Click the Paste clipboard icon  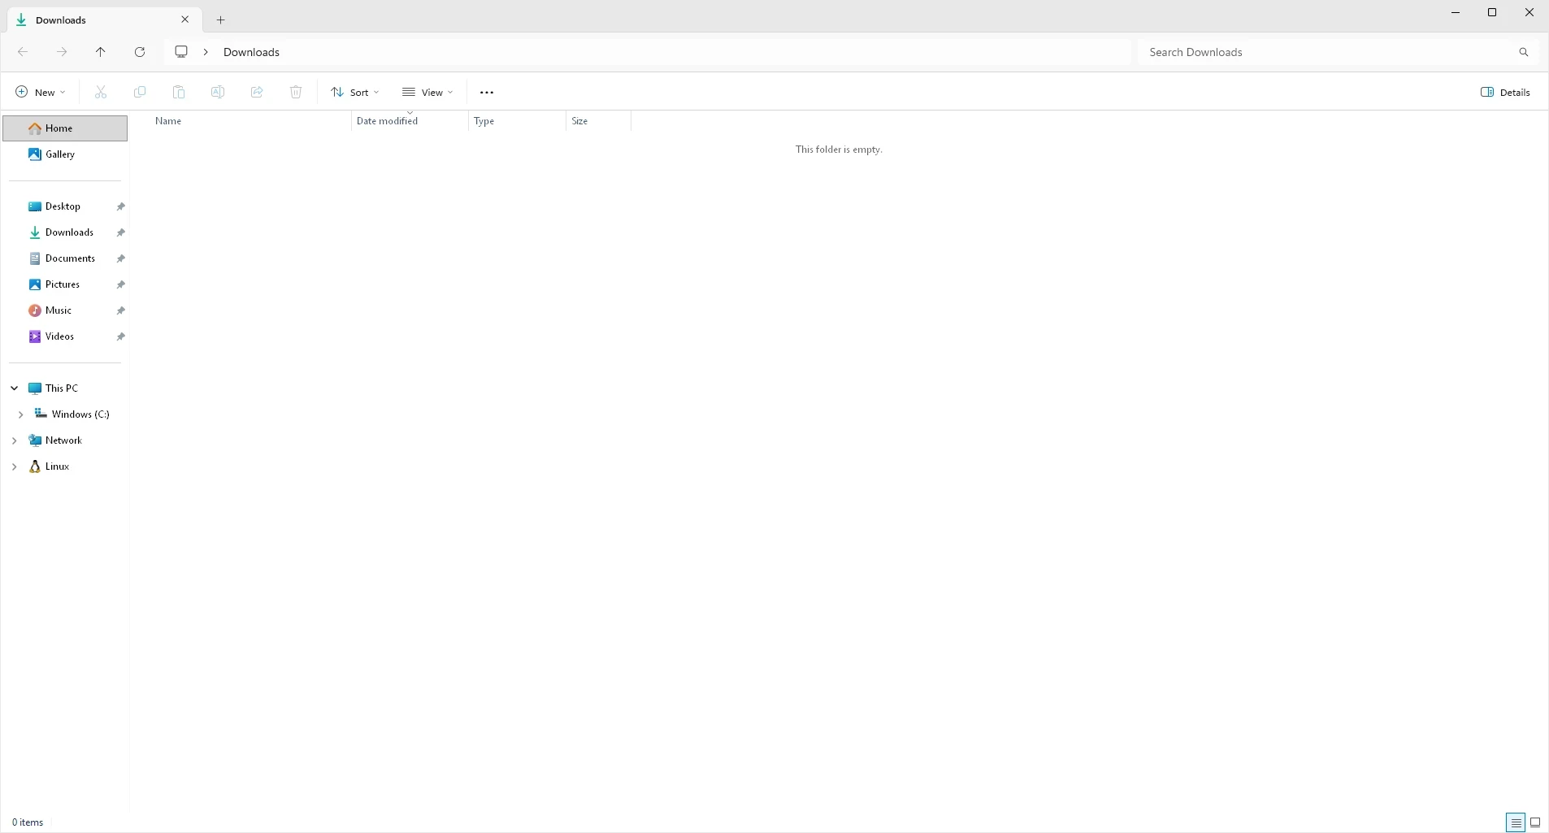[x=179, y=93]
